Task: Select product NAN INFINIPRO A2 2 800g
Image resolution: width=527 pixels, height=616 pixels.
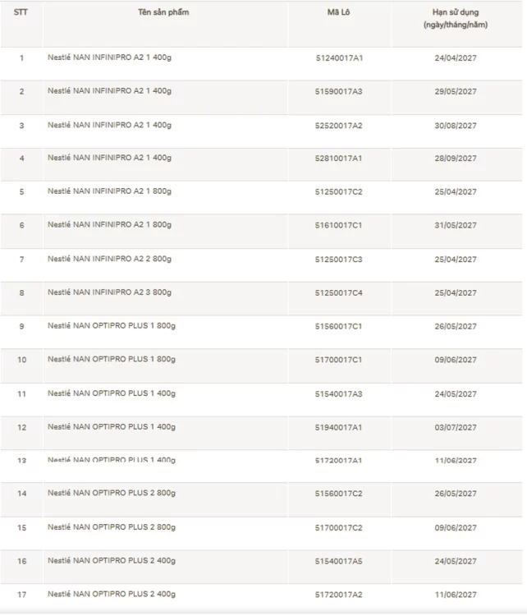Action: (110, 259)
